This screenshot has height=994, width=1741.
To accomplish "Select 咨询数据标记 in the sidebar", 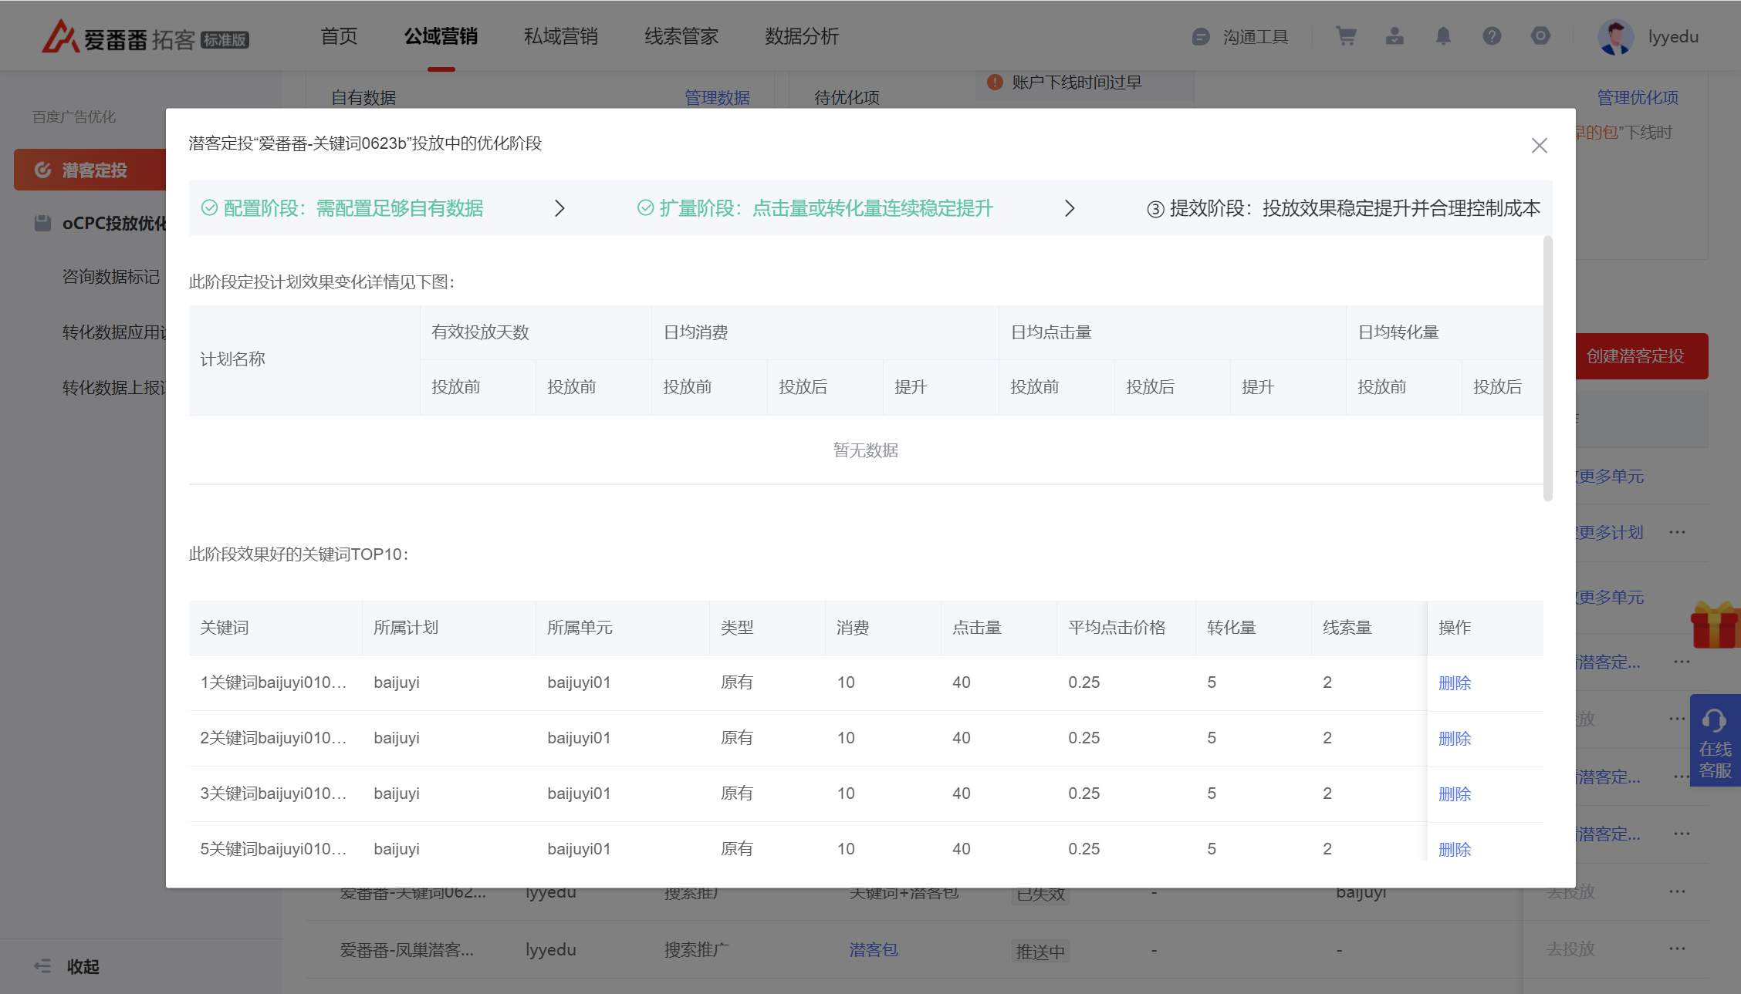I will [x=110, y=277].
